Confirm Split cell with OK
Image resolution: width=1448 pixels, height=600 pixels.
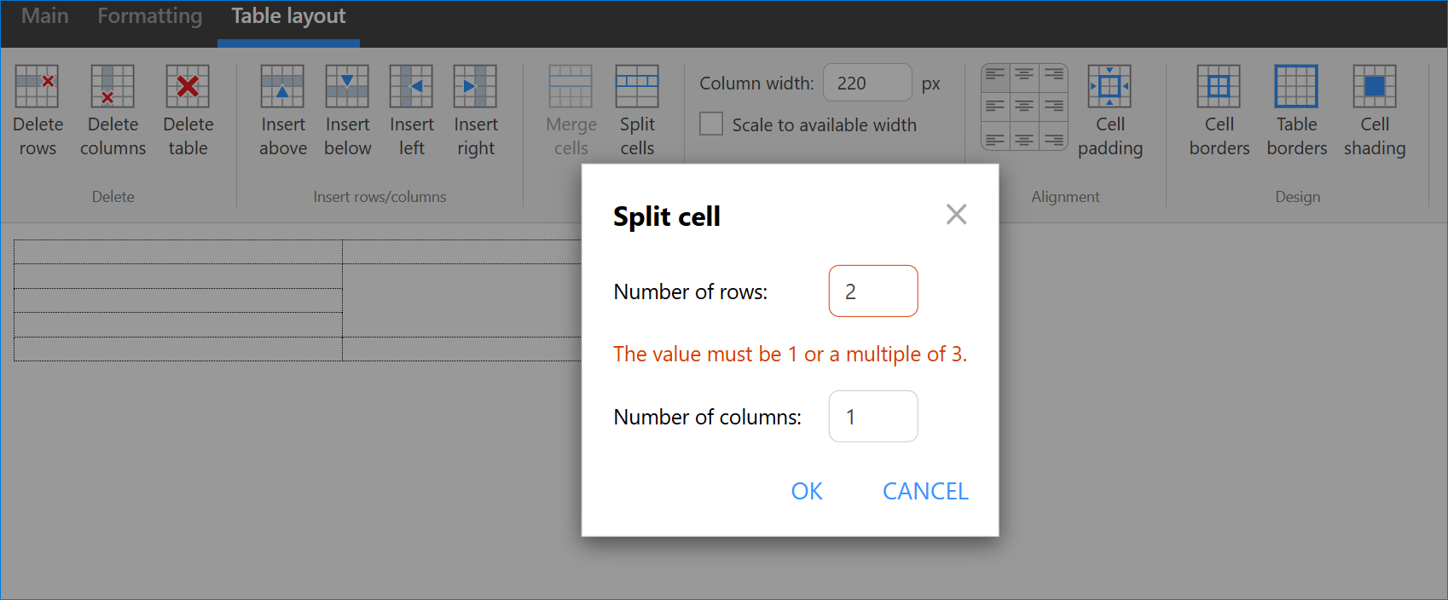807,491
